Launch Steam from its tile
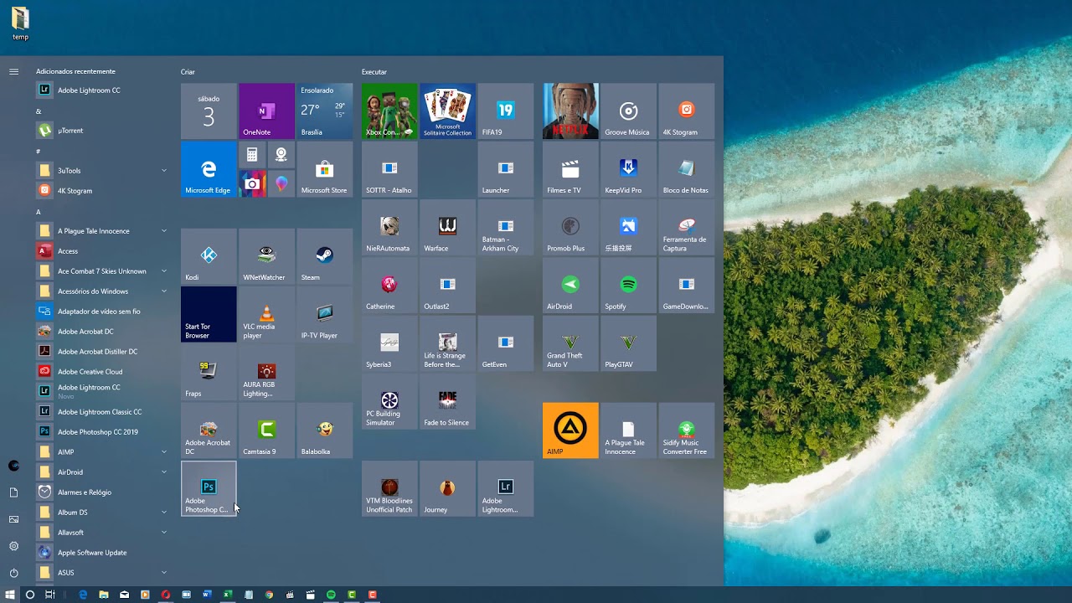The image size is (1072, 603). 324,255
